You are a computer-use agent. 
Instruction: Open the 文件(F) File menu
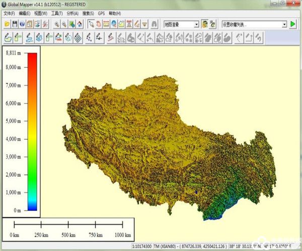pyautogui.click(x=10, y=13)
